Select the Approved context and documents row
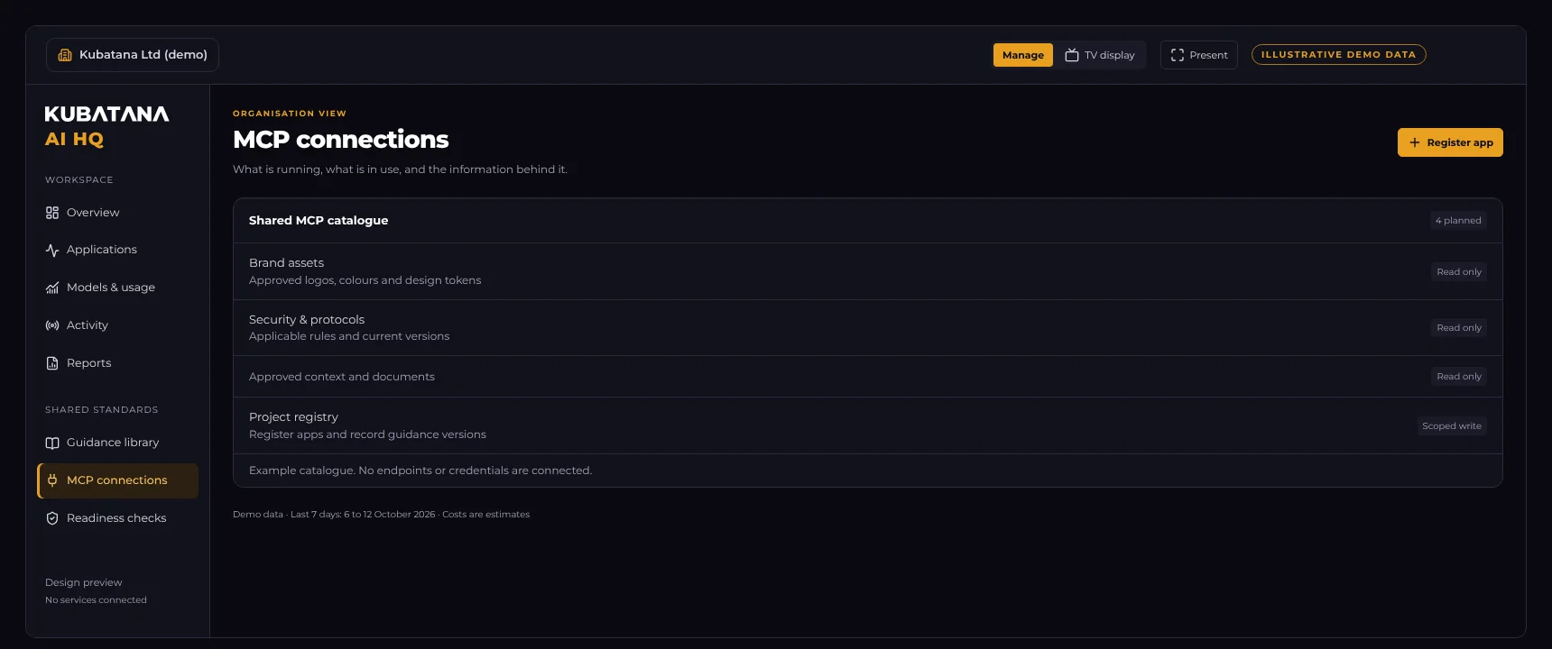The width and height of the screenshot is (1552, 649). click(868, 377)
